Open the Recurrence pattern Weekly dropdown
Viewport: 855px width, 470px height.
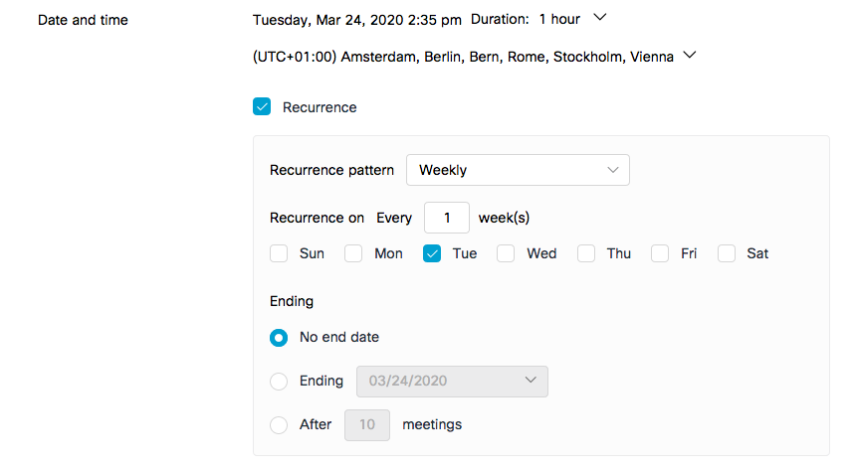(x=518, y=170)
